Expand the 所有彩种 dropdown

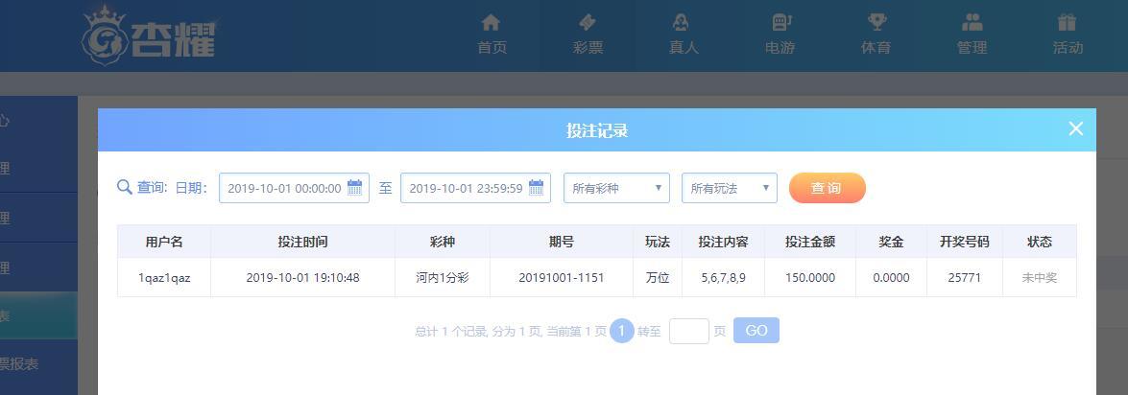tap(616, 188)
